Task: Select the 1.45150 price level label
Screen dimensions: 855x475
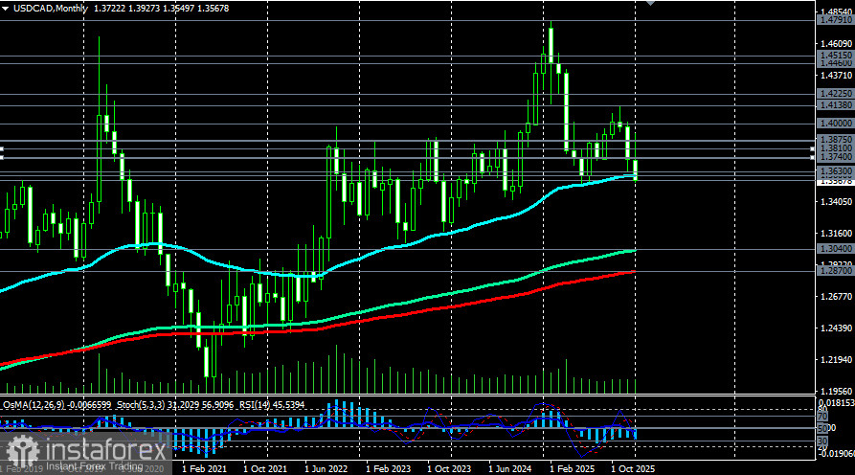Action: pyautogui.click(x=835, y=56)
